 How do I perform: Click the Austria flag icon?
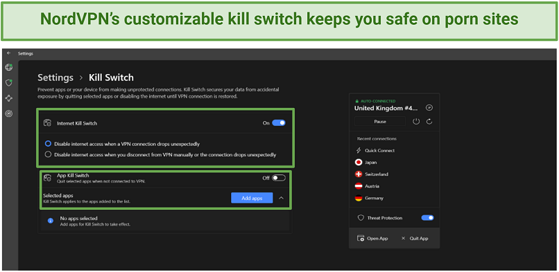(359, 186)
